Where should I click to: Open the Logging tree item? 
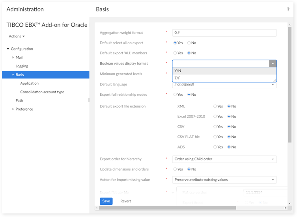(x=22, y=66)
